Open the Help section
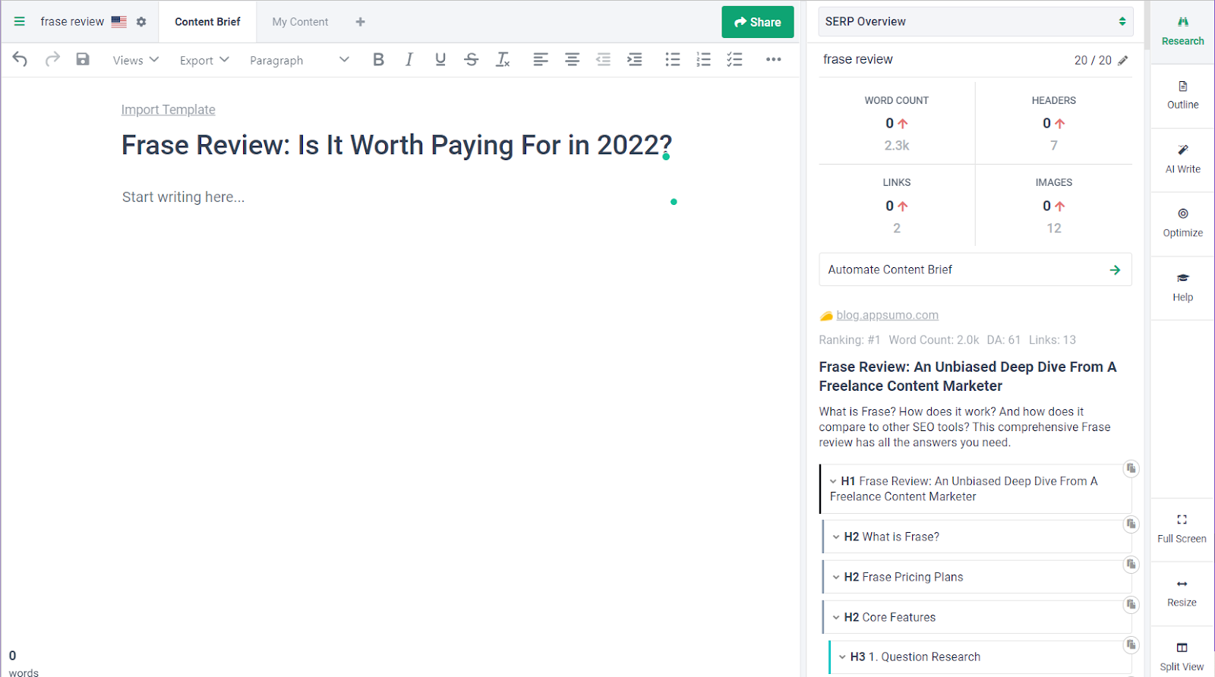Screen dimensions: 1215x677 [1183, 288]
